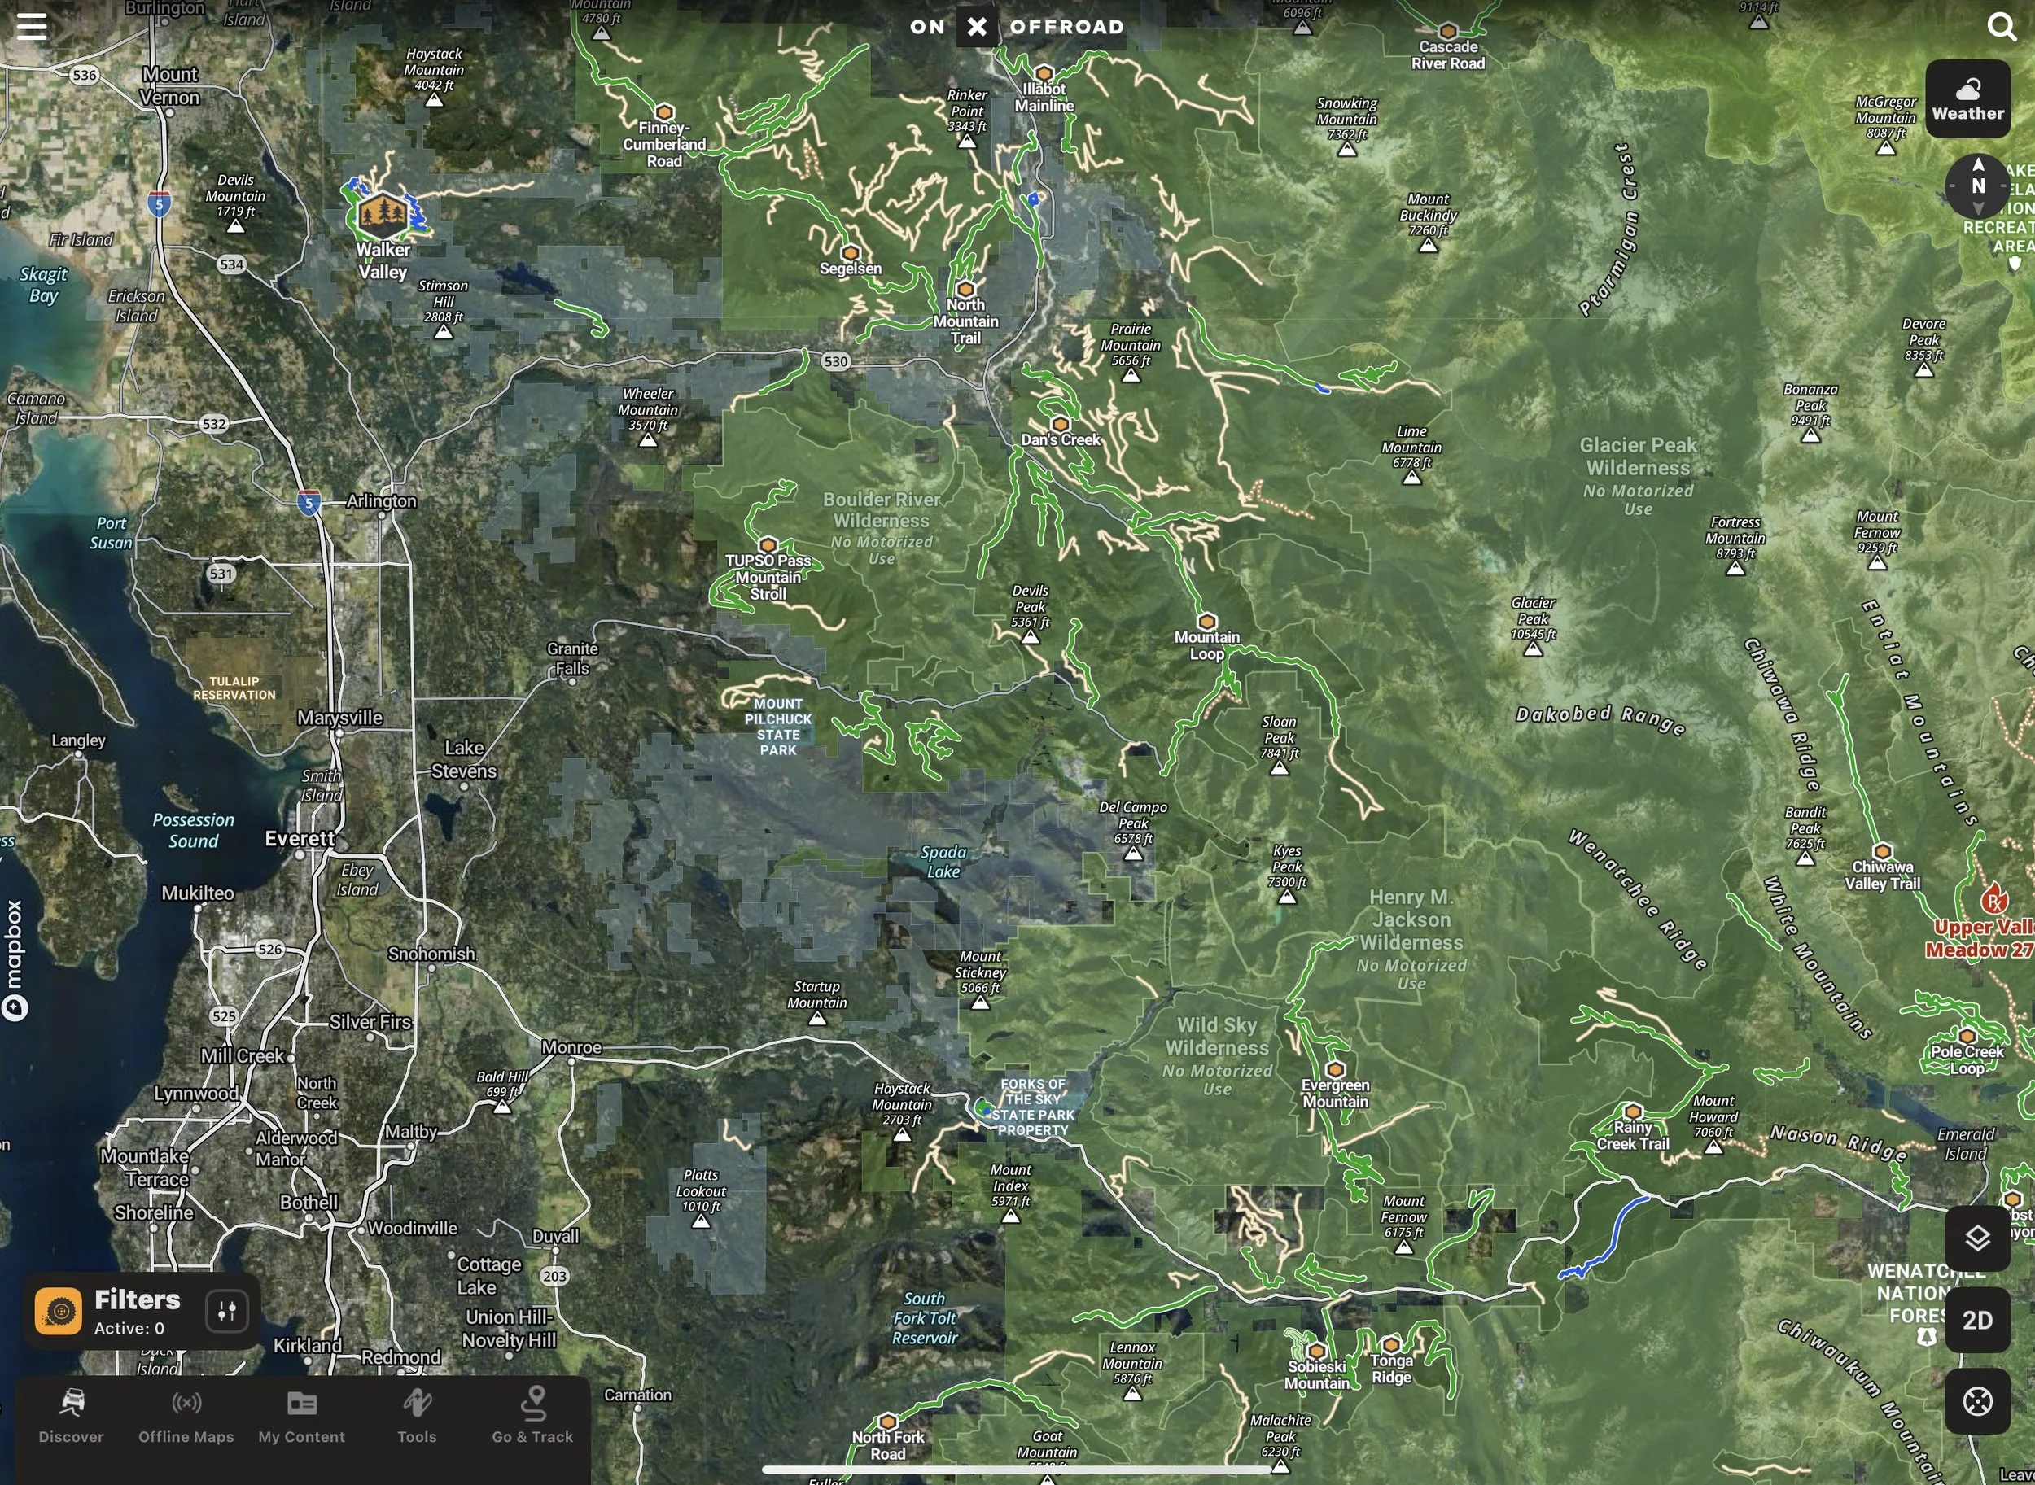
Task: Click the Upper Valley Meadow fire icon
Action: click(1993, 898)
